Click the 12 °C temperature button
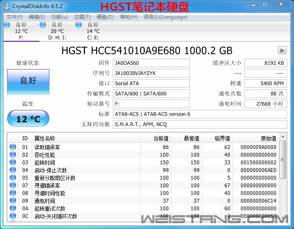Image resolution: width=294 pixels, height=229 pixels. (28, 119)
